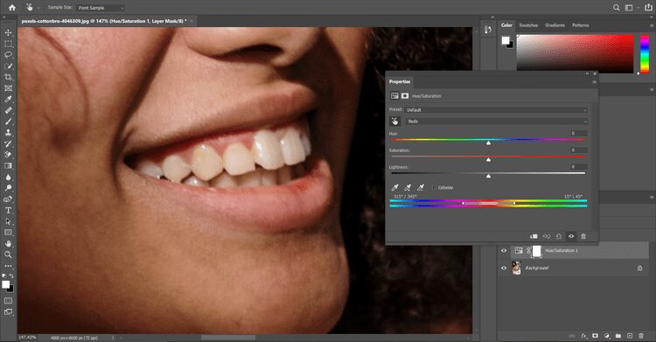Select the Crop tool

pyautogui.click(x=8, y=77)
